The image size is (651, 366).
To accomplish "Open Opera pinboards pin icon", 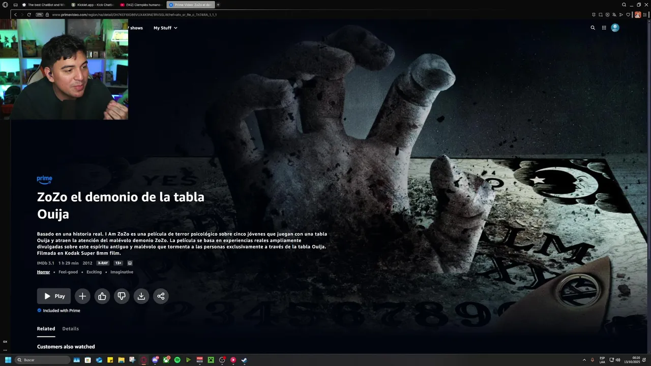I will 594,15.
